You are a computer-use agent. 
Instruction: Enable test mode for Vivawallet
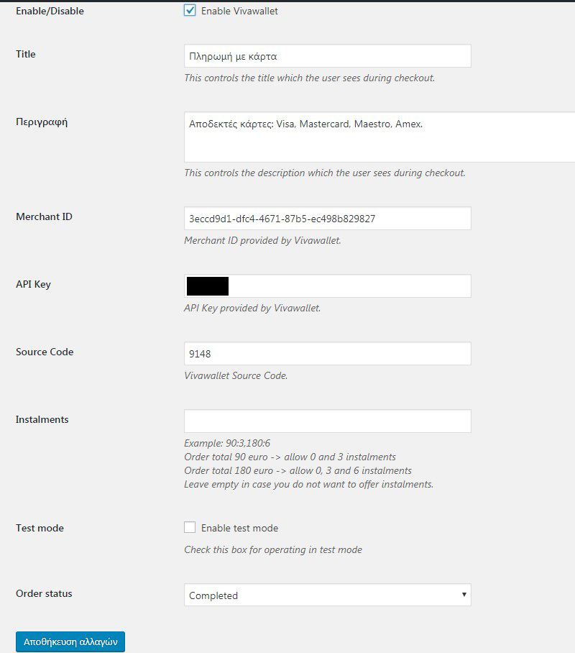click(190, 527)
